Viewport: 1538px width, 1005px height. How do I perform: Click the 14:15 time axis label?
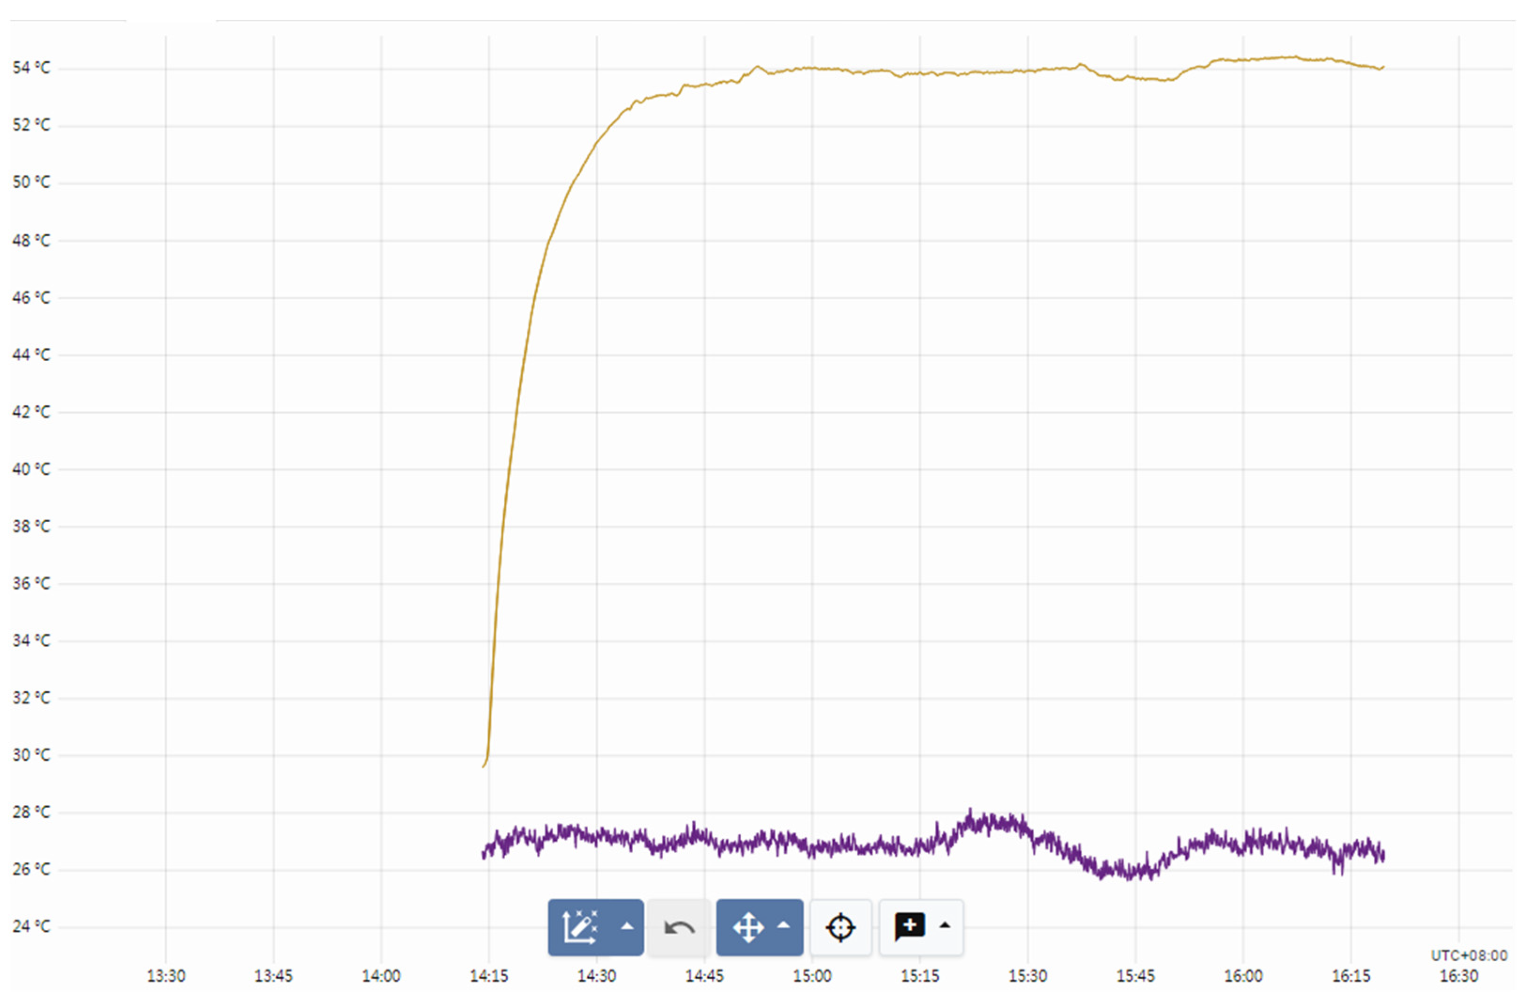(x=489, y=976)
